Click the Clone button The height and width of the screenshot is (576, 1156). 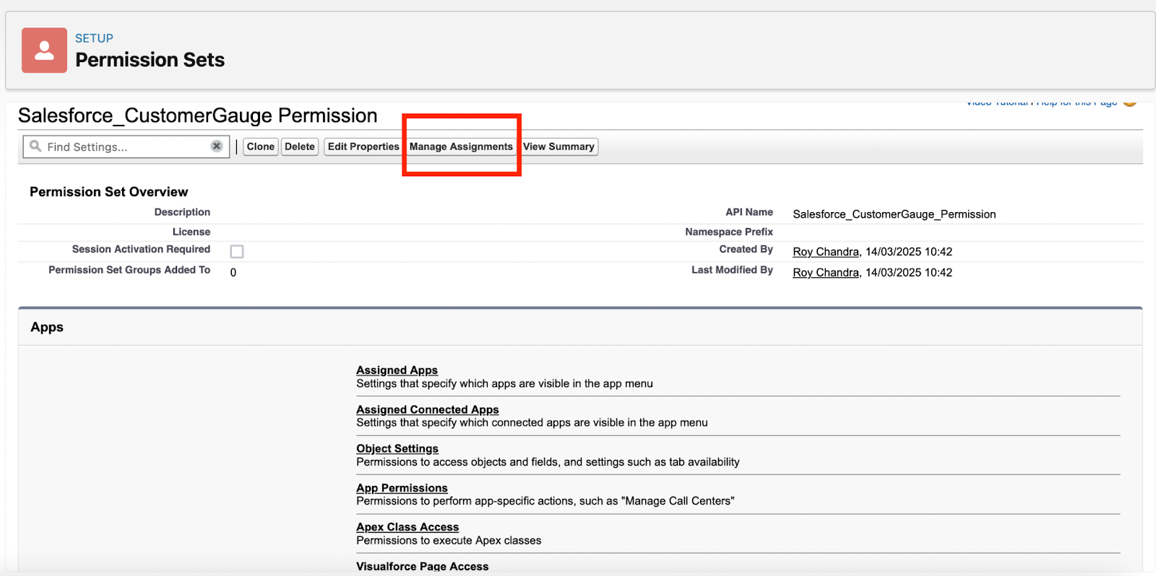pyautogui.click(x=260, y=147)
